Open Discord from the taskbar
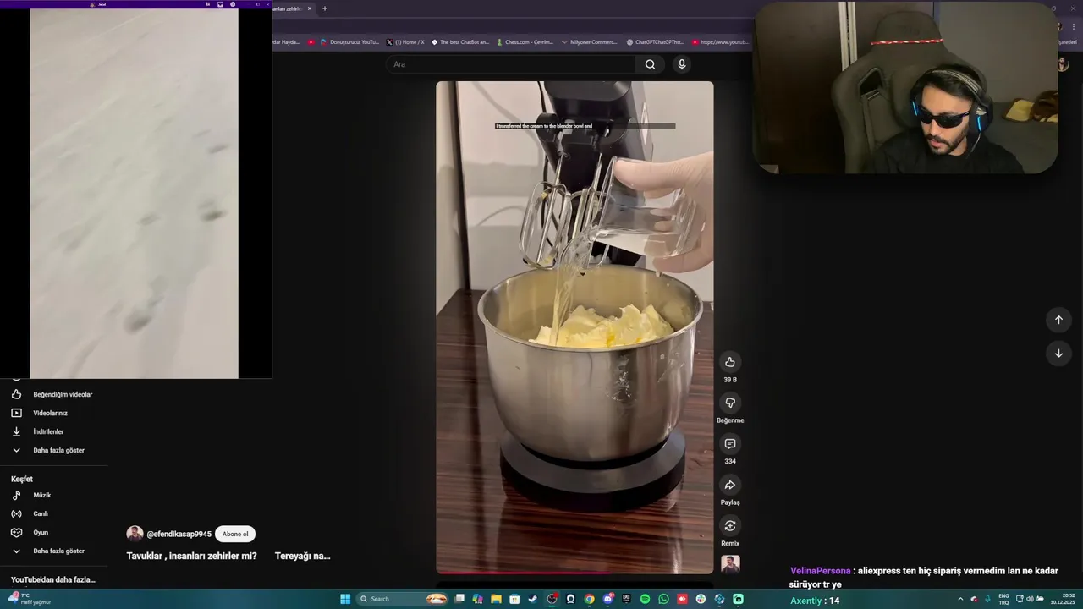The width and height of the screenshot is (1083, 609). click(608, 599)
